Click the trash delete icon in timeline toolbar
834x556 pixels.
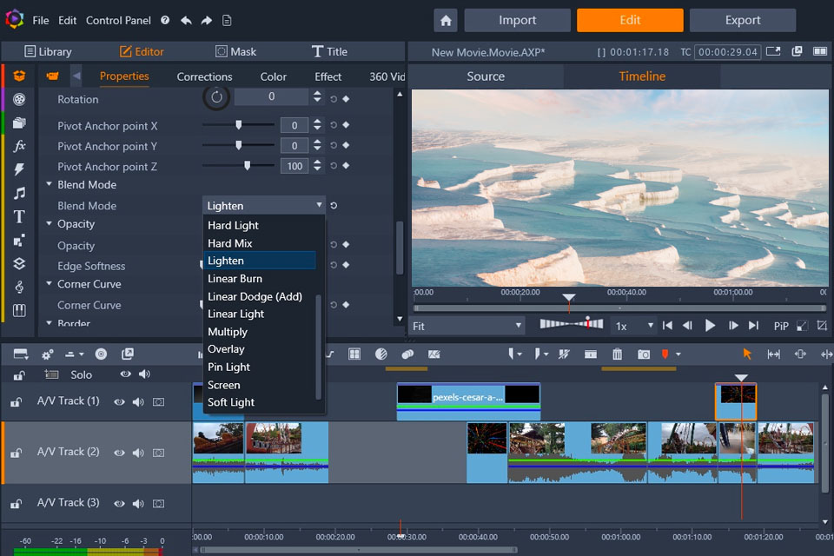[617, 354]
